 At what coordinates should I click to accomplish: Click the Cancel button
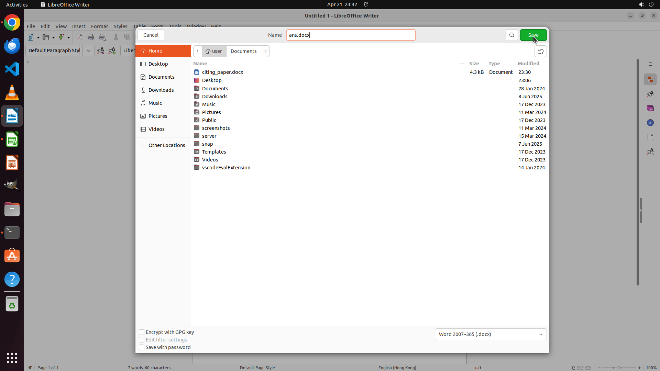point(151,35)
